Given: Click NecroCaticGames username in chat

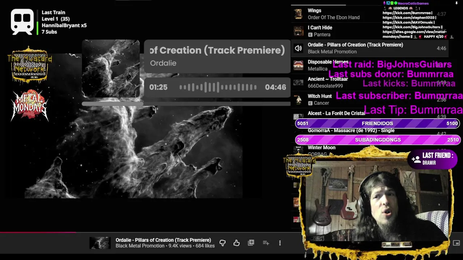Looking at the screenshot, I should pyautogui.click(x=413, y=3).
